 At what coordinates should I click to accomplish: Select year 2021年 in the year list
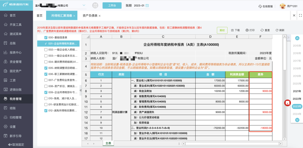[x=297, y=91]
